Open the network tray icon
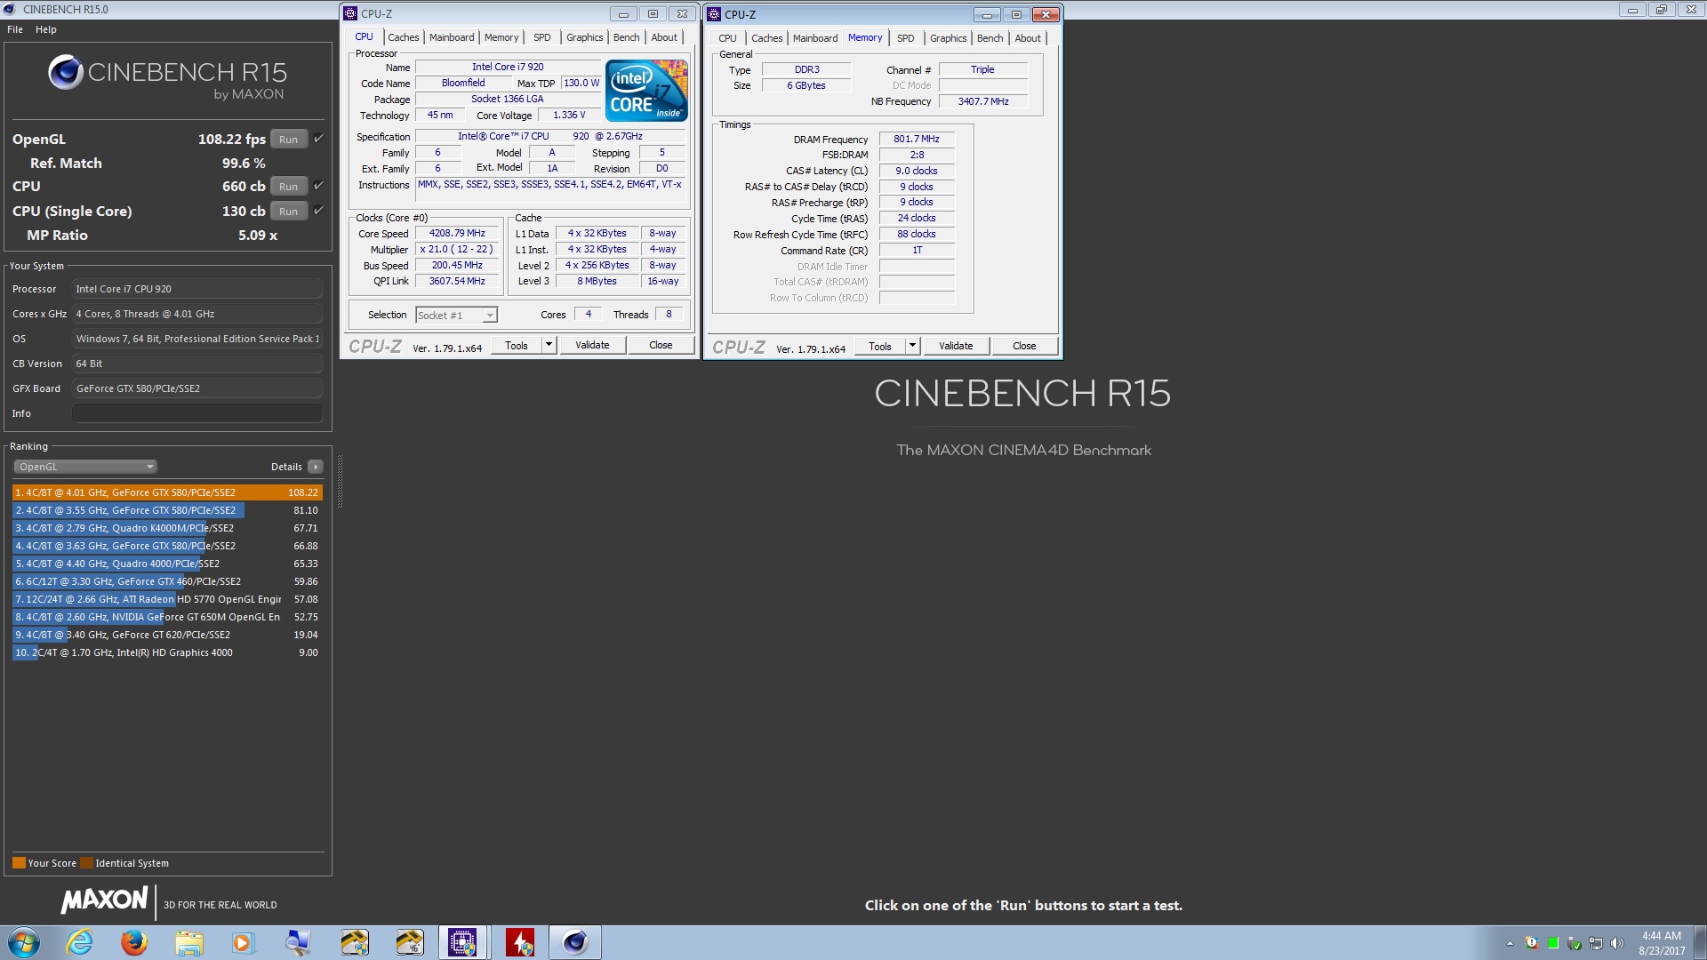 point(1596,943)
